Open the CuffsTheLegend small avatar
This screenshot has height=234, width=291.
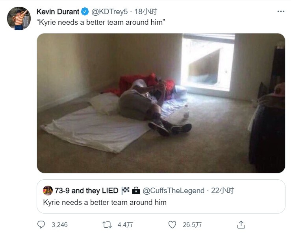point(48,190)
